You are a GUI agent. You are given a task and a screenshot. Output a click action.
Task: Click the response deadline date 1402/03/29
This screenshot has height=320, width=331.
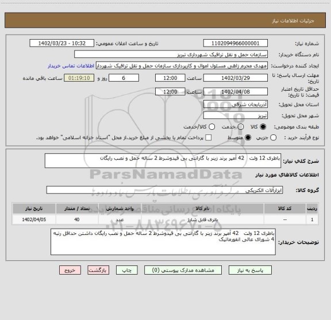[x=236, y=78]
